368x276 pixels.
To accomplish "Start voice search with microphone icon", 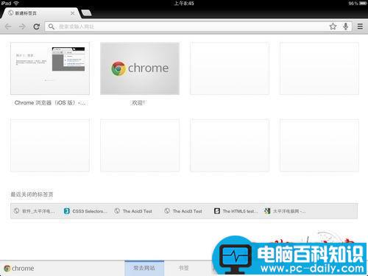I will point(346,26).
